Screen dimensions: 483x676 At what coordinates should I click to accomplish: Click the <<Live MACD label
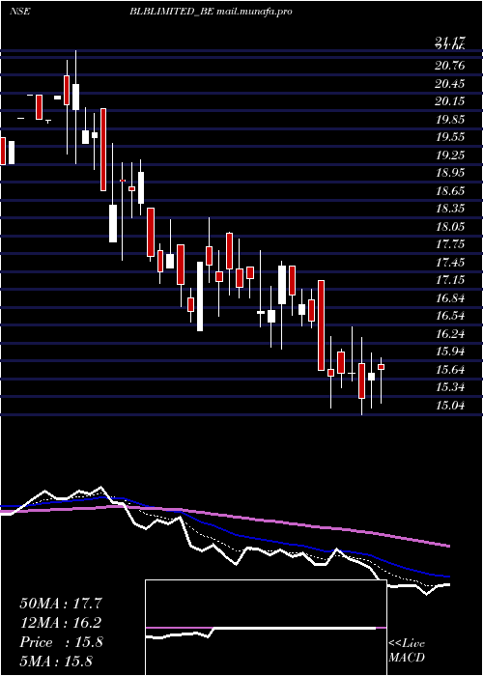[x=407, y=651]
